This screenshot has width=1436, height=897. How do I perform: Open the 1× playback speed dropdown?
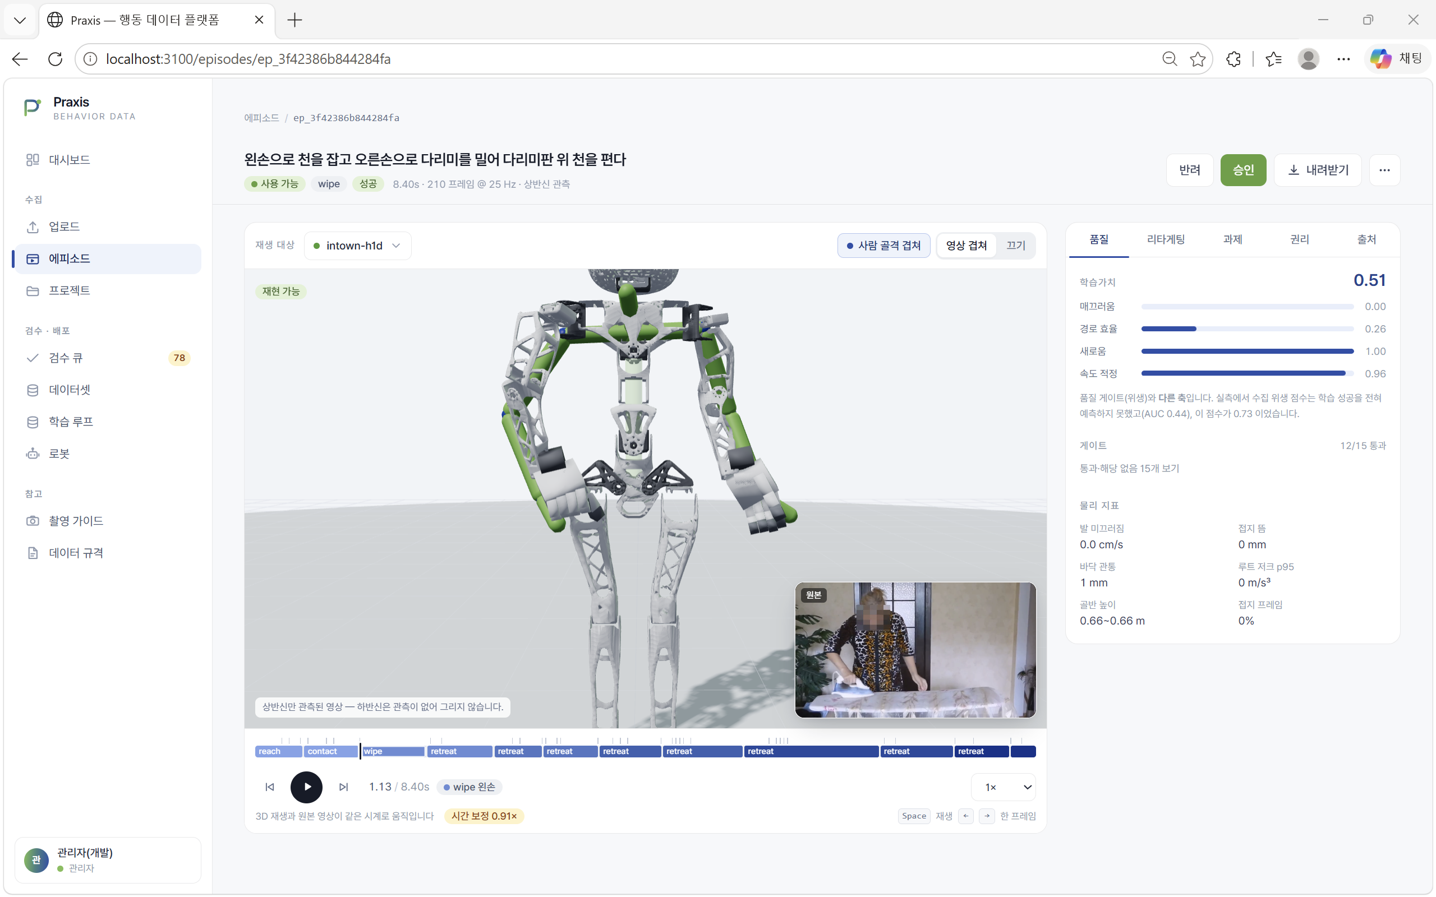(x=1003, y=787)
